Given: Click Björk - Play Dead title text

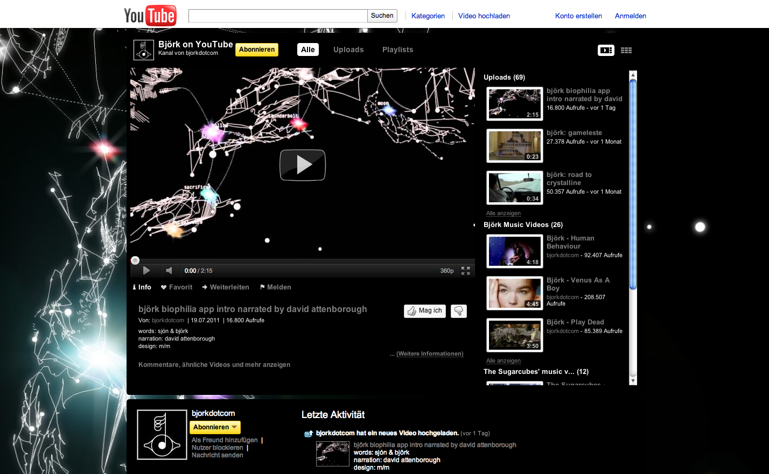Looking at the screenshot, I should tap(575, 322).
